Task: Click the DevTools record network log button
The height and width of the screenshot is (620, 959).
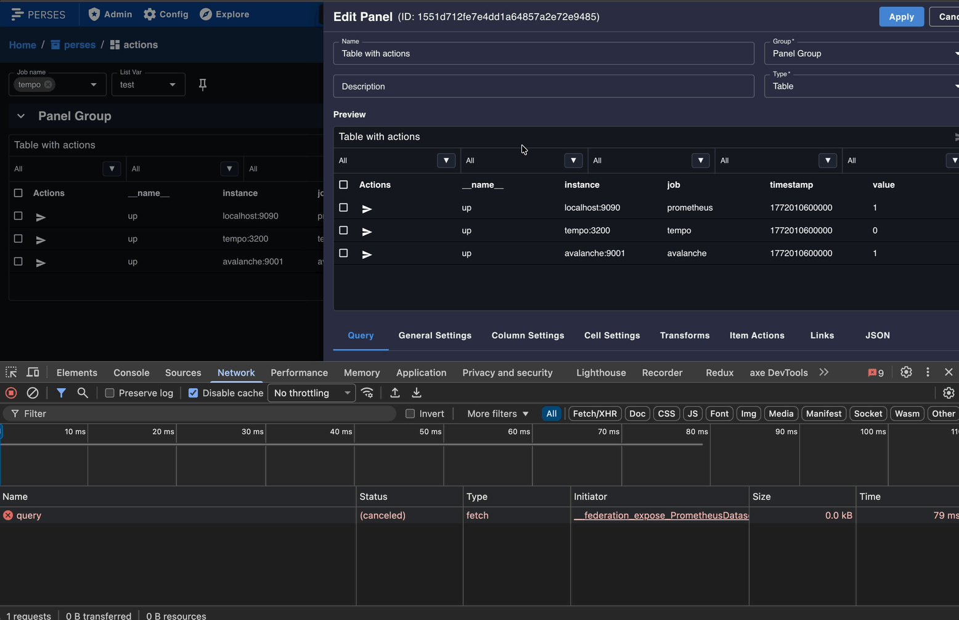Action: pos(11,393)
